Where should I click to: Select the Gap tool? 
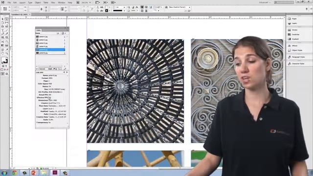tap(6, 23)
